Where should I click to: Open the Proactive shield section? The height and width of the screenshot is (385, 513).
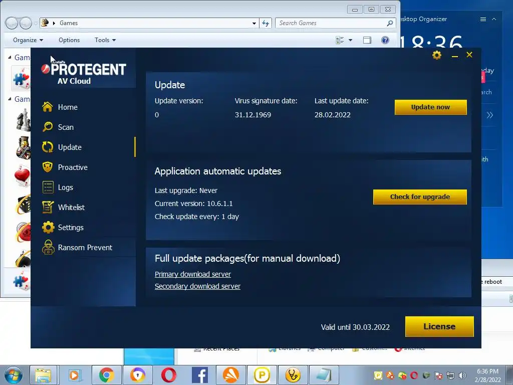(x=65, y=167)
